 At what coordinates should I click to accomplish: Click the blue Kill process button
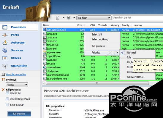pos(19,114)
